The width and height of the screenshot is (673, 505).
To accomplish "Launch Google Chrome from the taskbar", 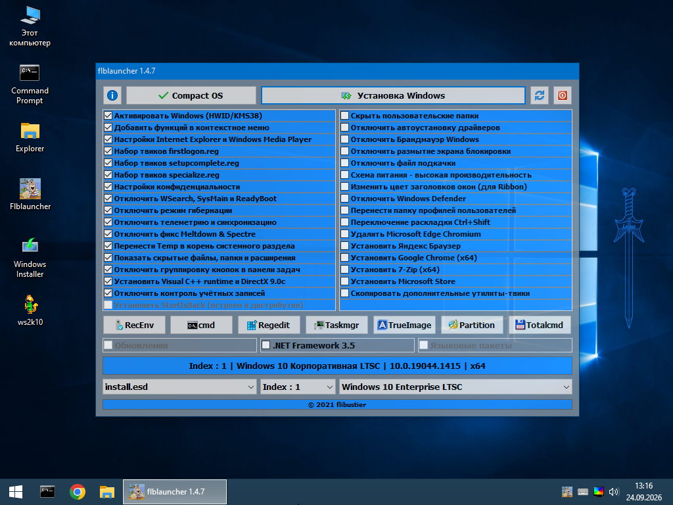I will pos(78,492).
